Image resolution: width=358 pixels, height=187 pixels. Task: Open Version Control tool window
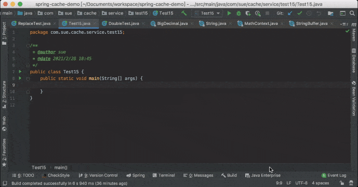[x=98, y=176]
